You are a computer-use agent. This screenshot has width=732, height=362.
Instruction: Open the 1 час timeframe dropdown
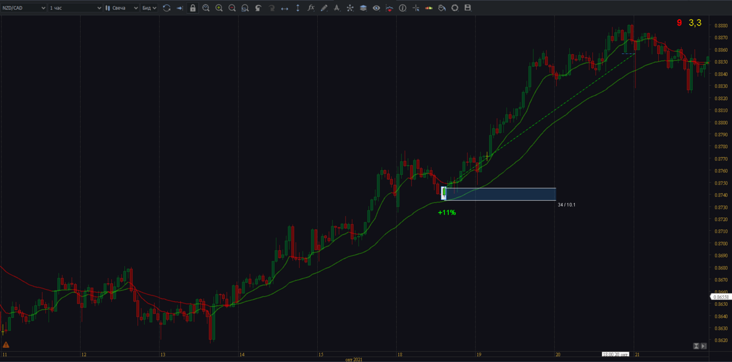tap(75, 8)
